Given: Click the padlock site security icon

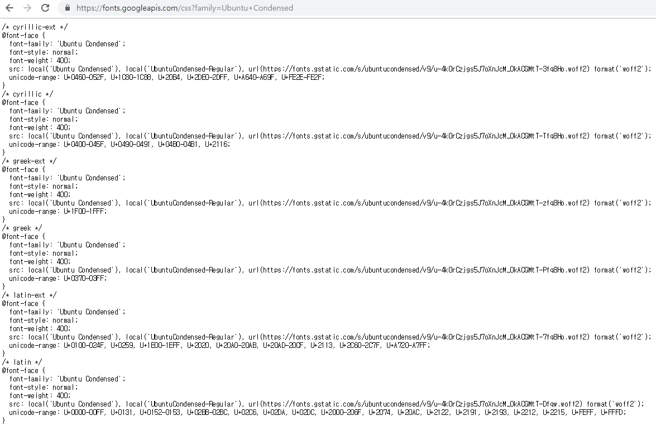Looking at the screenshot, I should [67, 8].
